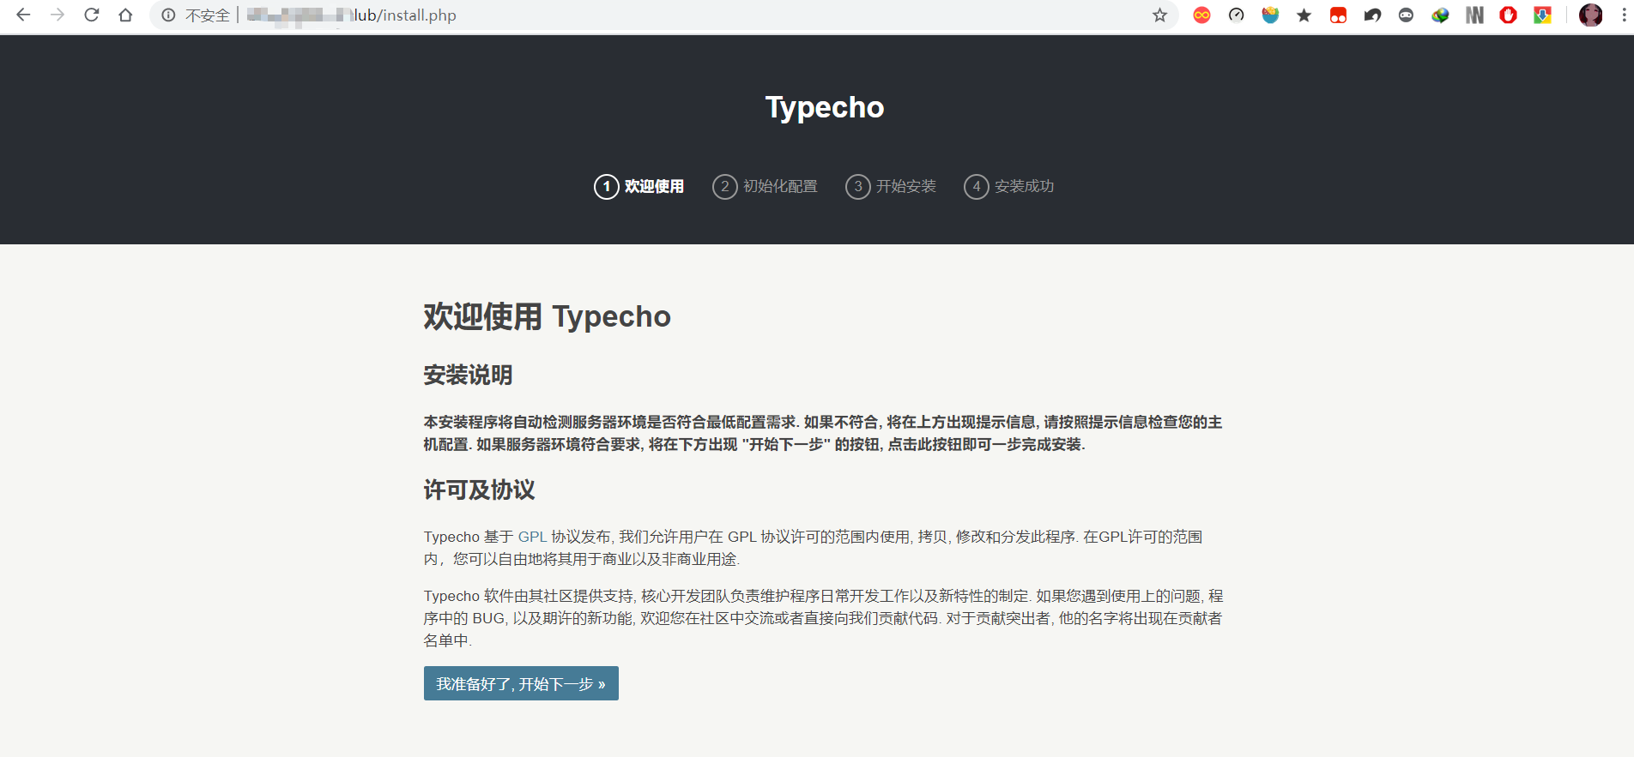Click the 安装说明 heading

click(468, 375)
